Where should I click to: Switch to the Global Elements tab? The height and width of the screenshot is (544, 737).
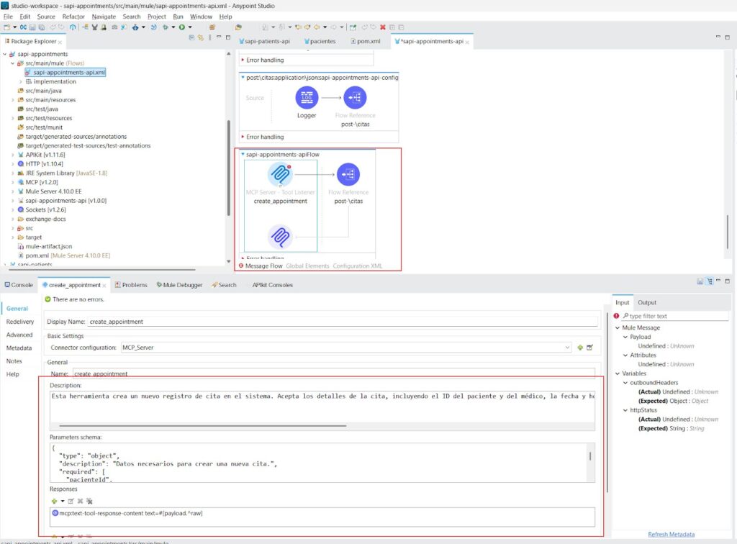click(x=307, y=266)
